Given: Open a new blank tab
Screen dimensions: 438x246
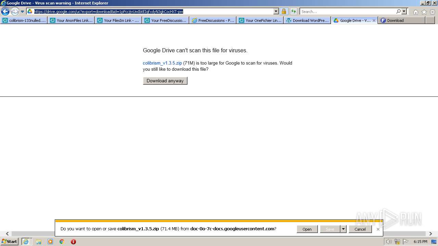Looking at the screenshot, I should [x=430, y=20].
